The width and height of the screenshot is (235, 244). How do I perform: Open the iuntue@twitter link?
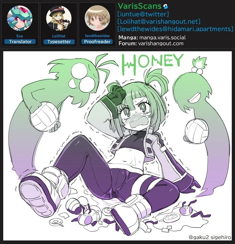click(143, 14)
